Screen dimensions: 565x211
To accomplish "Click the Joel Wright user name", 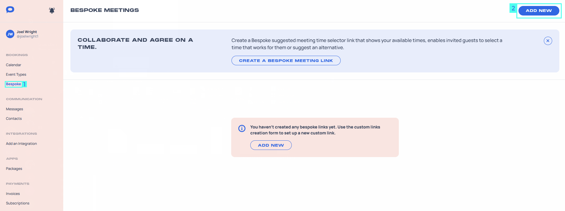I will [27, 32].
